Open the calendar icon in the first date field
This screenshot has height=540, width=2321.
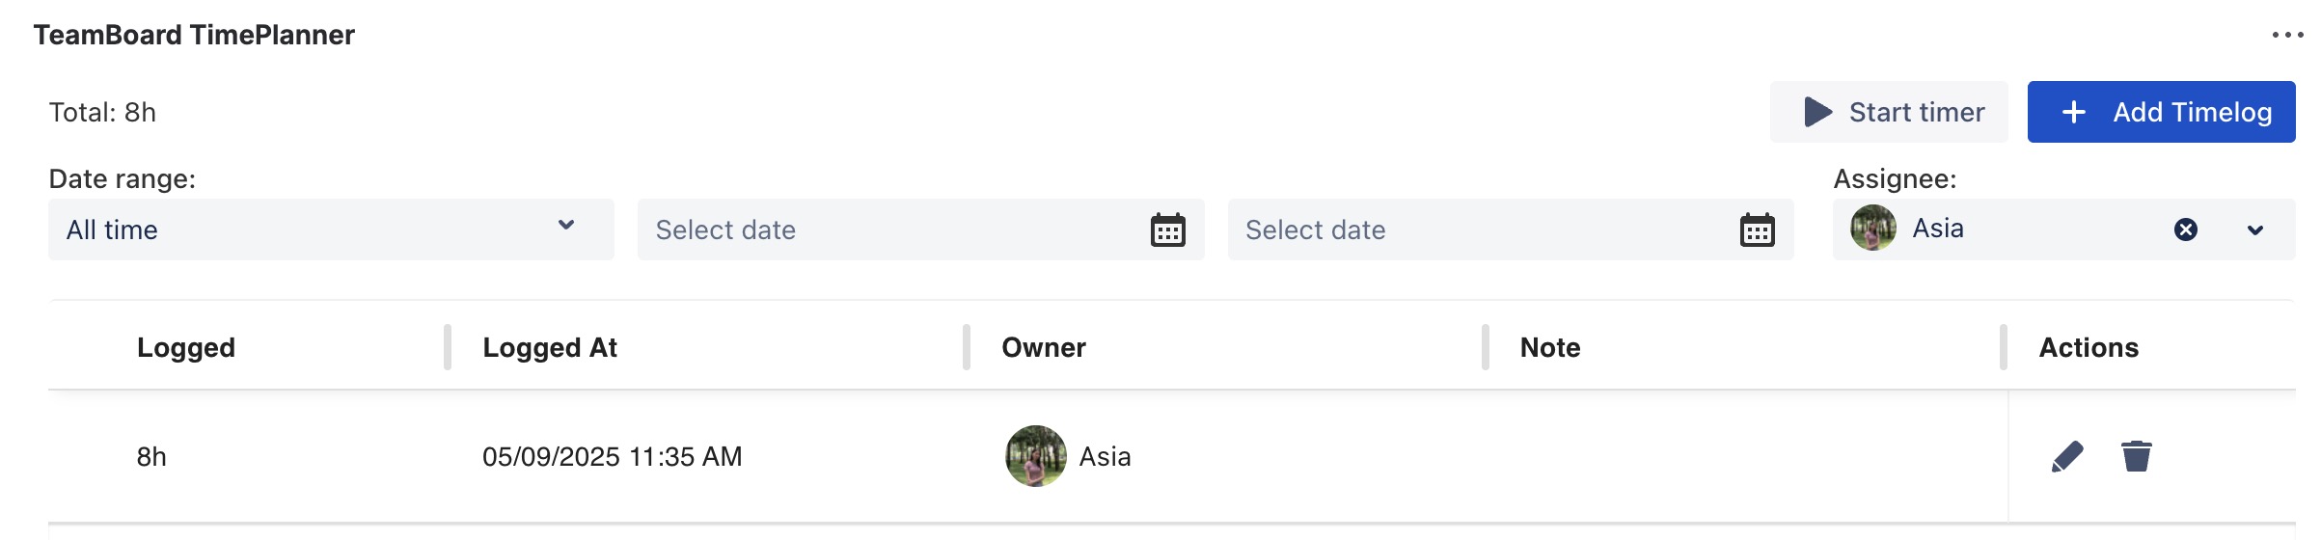point(1167,230)
